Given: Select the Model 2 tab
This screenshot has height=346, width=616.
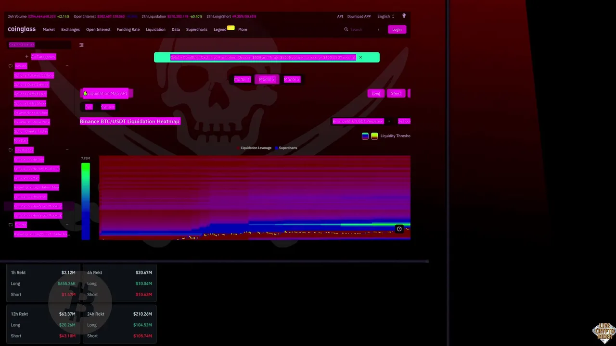Looking at the screenshot, I should coord(267,79).
